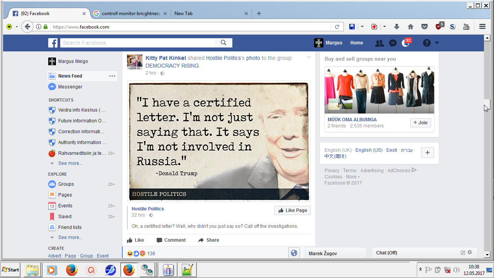Expand See more under Explore
The height and width of the screenshot is (278, 494).
70,237
